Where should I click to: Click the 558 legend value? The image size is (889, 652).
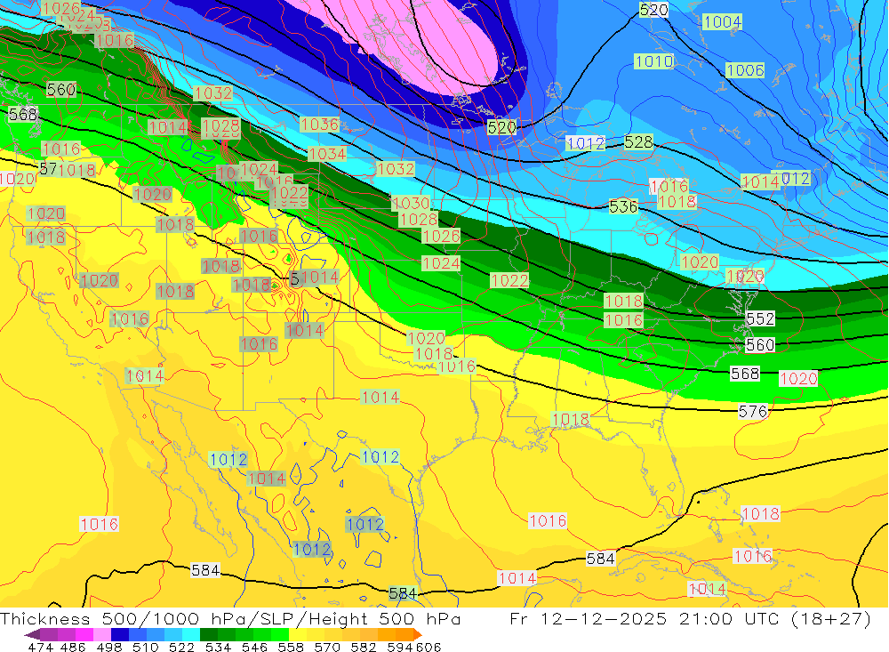coord(291,647)
